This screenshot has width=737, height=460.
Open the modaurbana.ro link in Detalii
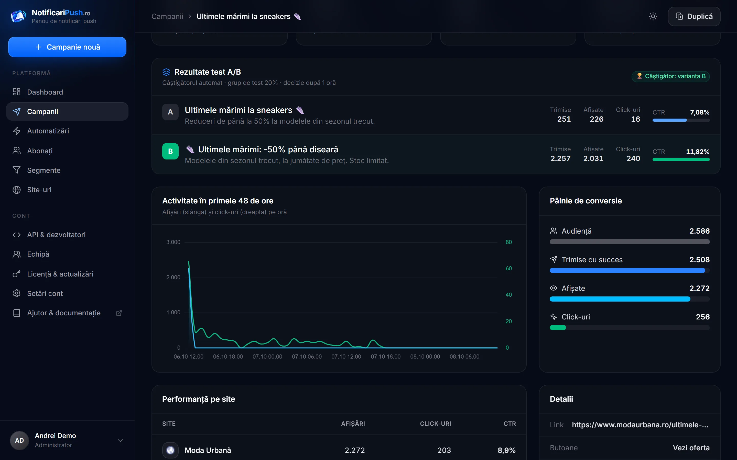click(x=640, y=425)
